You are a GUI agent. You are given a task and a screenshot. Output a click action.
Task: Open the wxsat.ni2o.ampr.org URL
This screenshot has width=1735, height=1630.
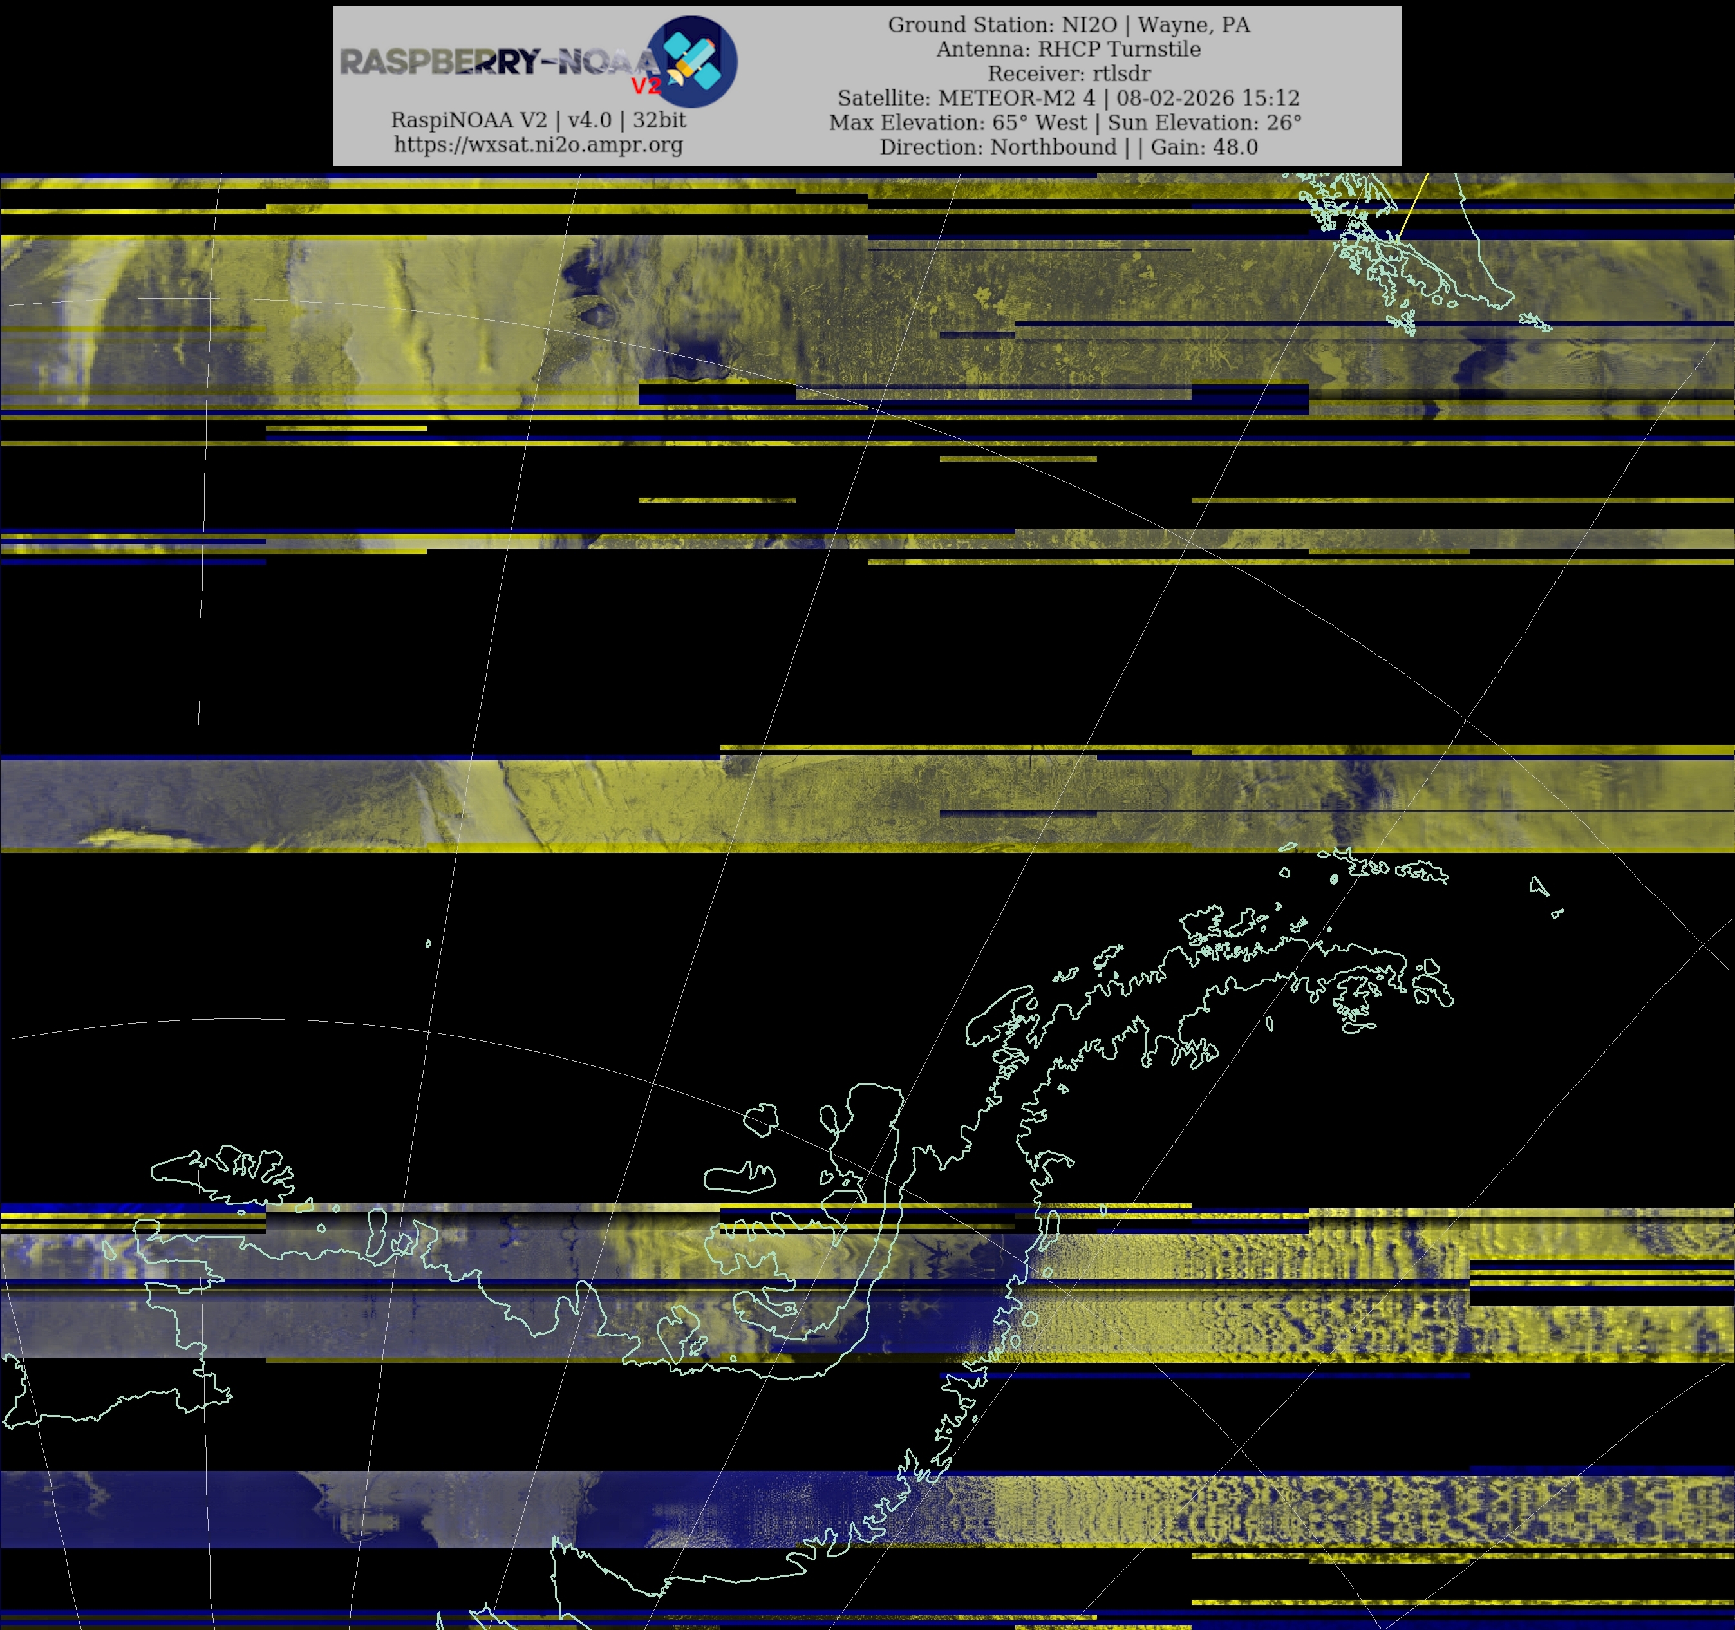pyautogui.click(x=538, y=145)
